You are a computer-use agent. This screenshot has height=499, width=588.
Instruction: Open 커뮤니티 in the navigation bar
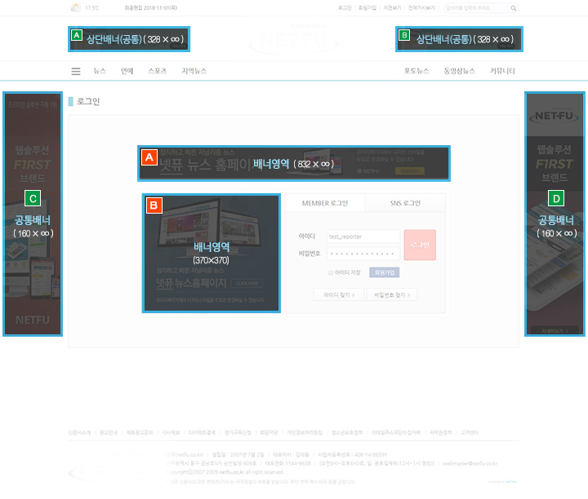[502, 72]
